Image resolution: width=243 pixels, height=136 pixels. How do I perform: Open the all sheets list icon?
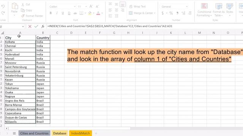coord(14,133)
